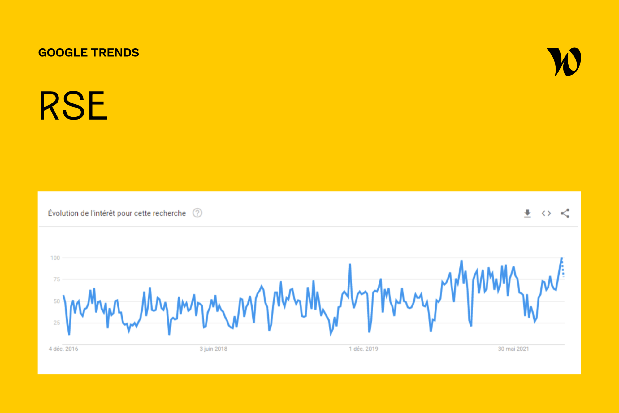Click the chart's starting point near 4 déc. 2016
The image size is (619, 413).
pos(64,296)
